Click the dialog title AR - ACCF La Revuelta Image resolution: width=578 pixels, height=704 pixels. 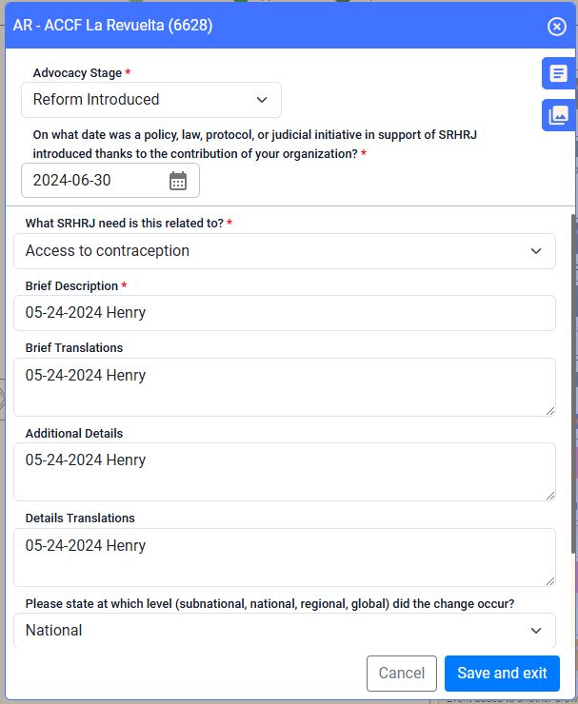tap(112, 25)
